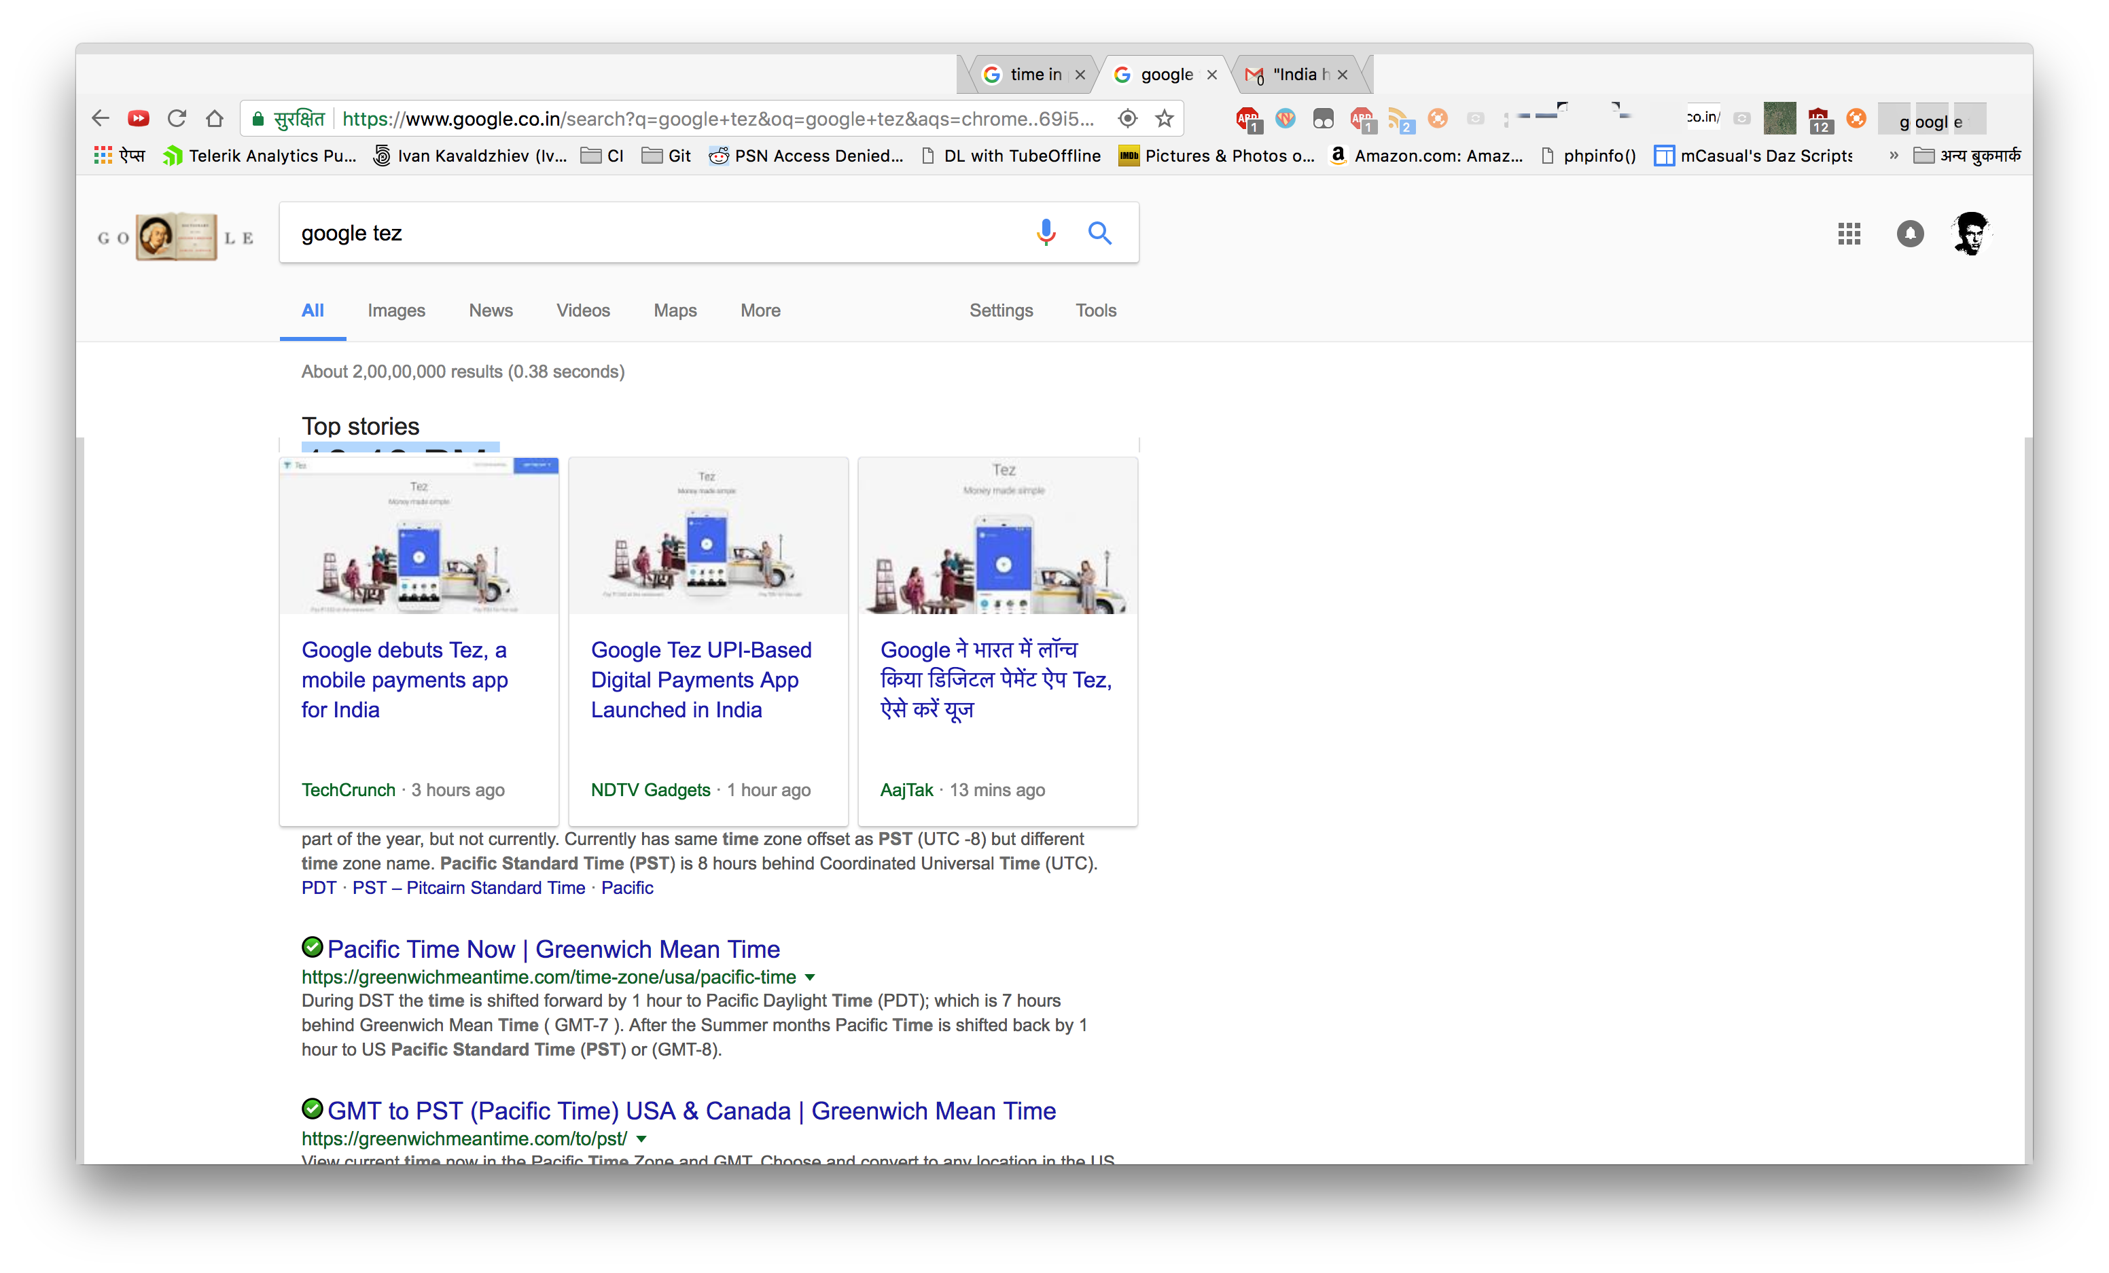This screenshot has height=1273, width=2109.
Task: Open the Amazon.com bookmark
Action: [x=1427, y=156]
